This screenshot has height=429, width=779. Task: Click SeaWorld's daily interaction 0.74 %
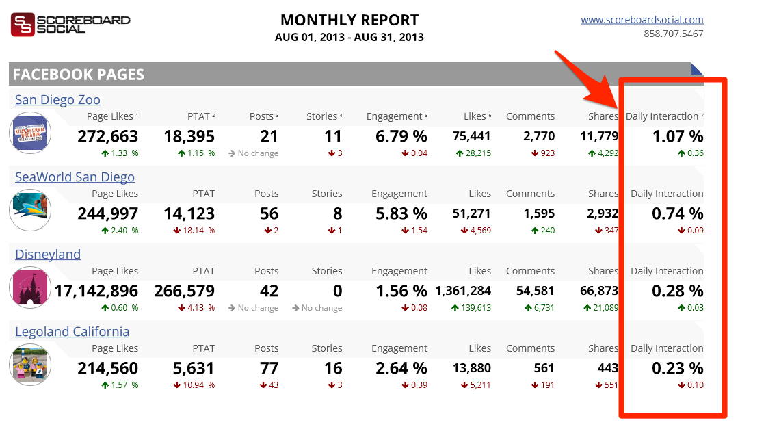tap(678, 213)
